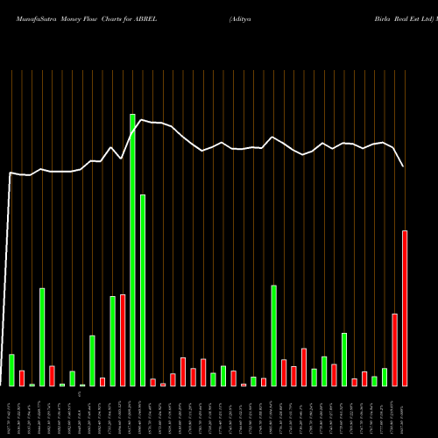Click the 'Birla Real Est Ltd)' title text
This screenshot has width=438, height=438.
(404, 19)
